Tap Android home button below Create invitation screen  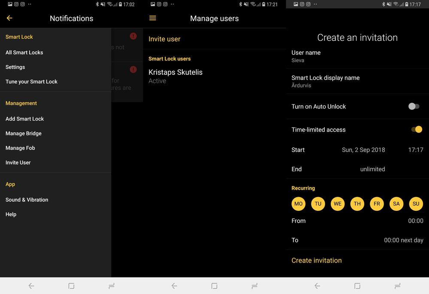(x=357, y=286)
